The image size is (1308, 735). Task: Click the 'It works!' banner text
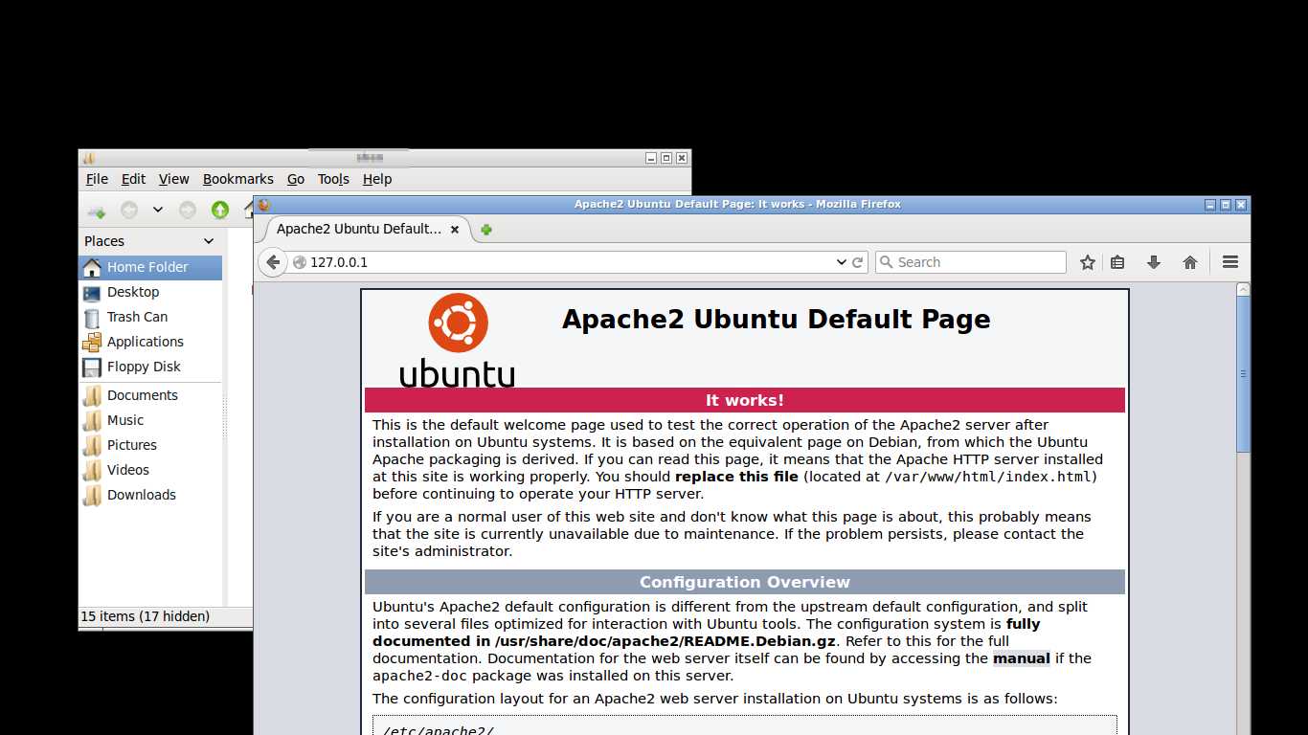pyautogui.click(x=745, y=400)
